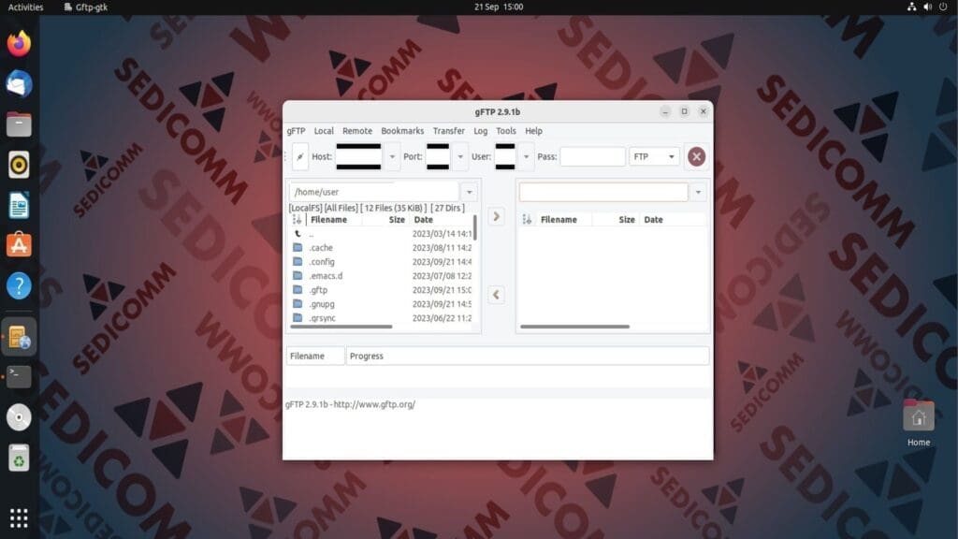The width and height of the screenshot is (958, 539).
Task: Expand the local path /home/user dropdown
Action: (470, 192)
